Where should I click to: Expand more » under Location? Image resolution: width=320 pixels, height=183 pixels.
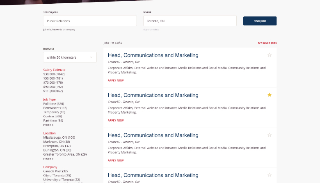48,158
